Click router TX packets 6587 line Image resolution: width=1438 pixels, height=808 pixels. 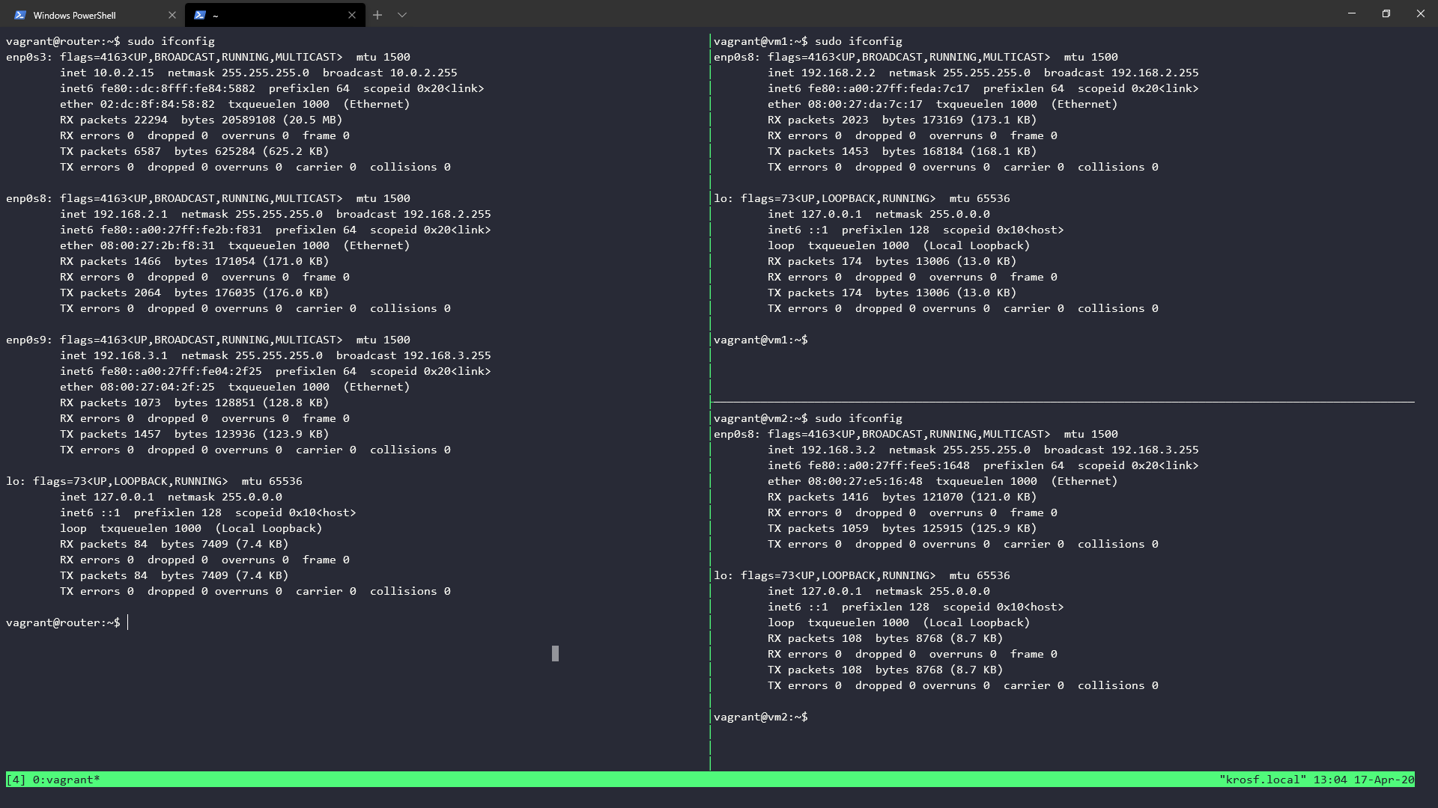coord(195,151)
